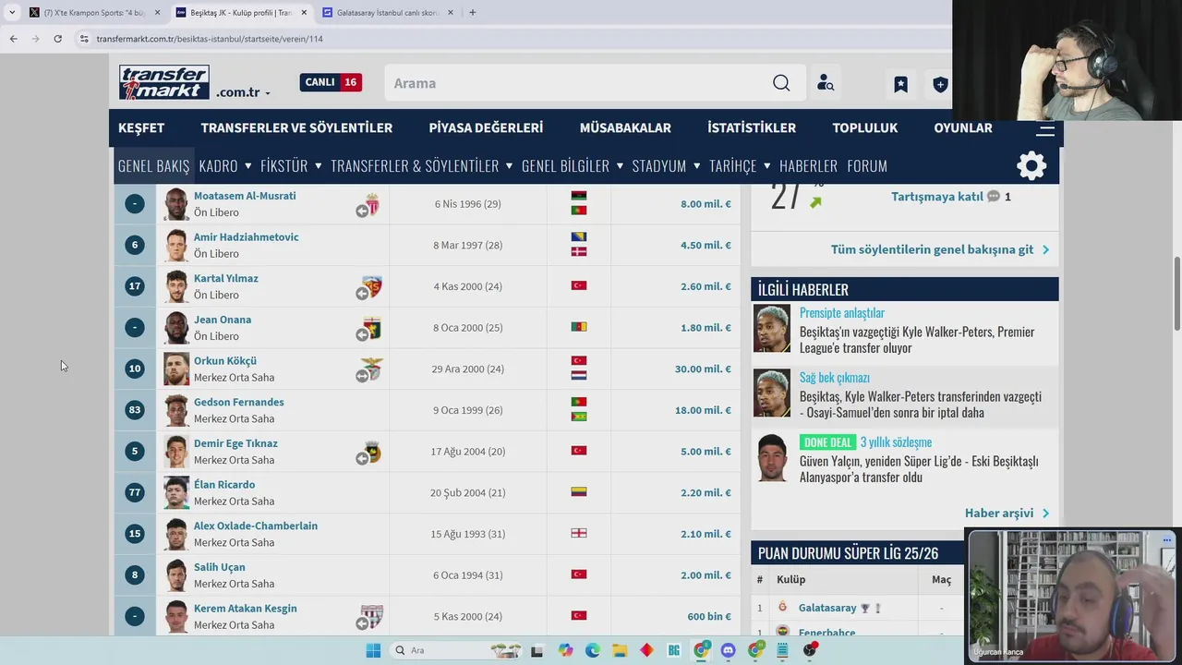Open File Explorer from taskbar

(620, 650)
